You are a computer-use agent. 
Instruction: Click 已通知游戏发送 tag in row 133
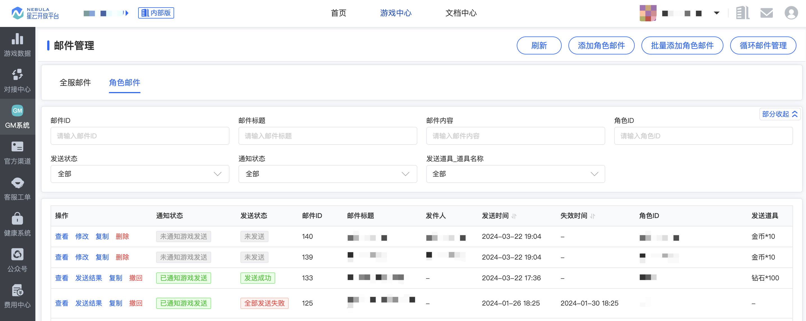(184, 278)
